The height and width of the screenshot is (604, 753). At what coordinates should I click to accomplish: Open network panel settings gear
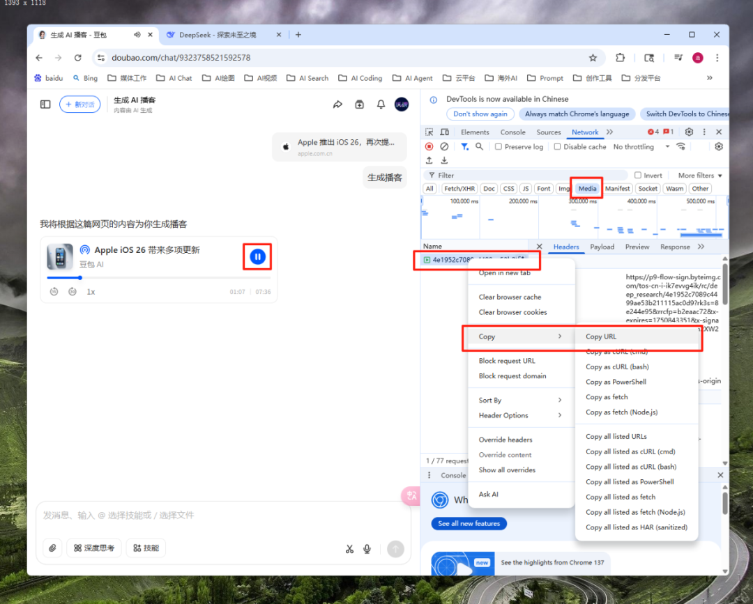(719, 146)
